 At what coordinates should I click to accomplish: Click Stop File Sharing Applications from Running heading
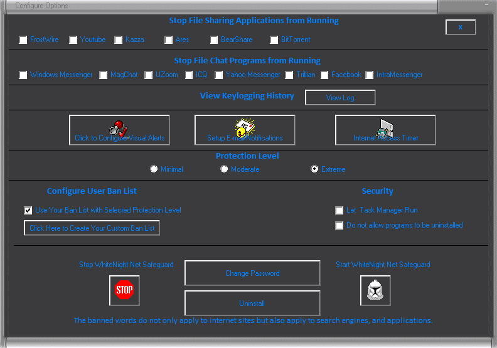pyautogui.click(x=254, y=21)
